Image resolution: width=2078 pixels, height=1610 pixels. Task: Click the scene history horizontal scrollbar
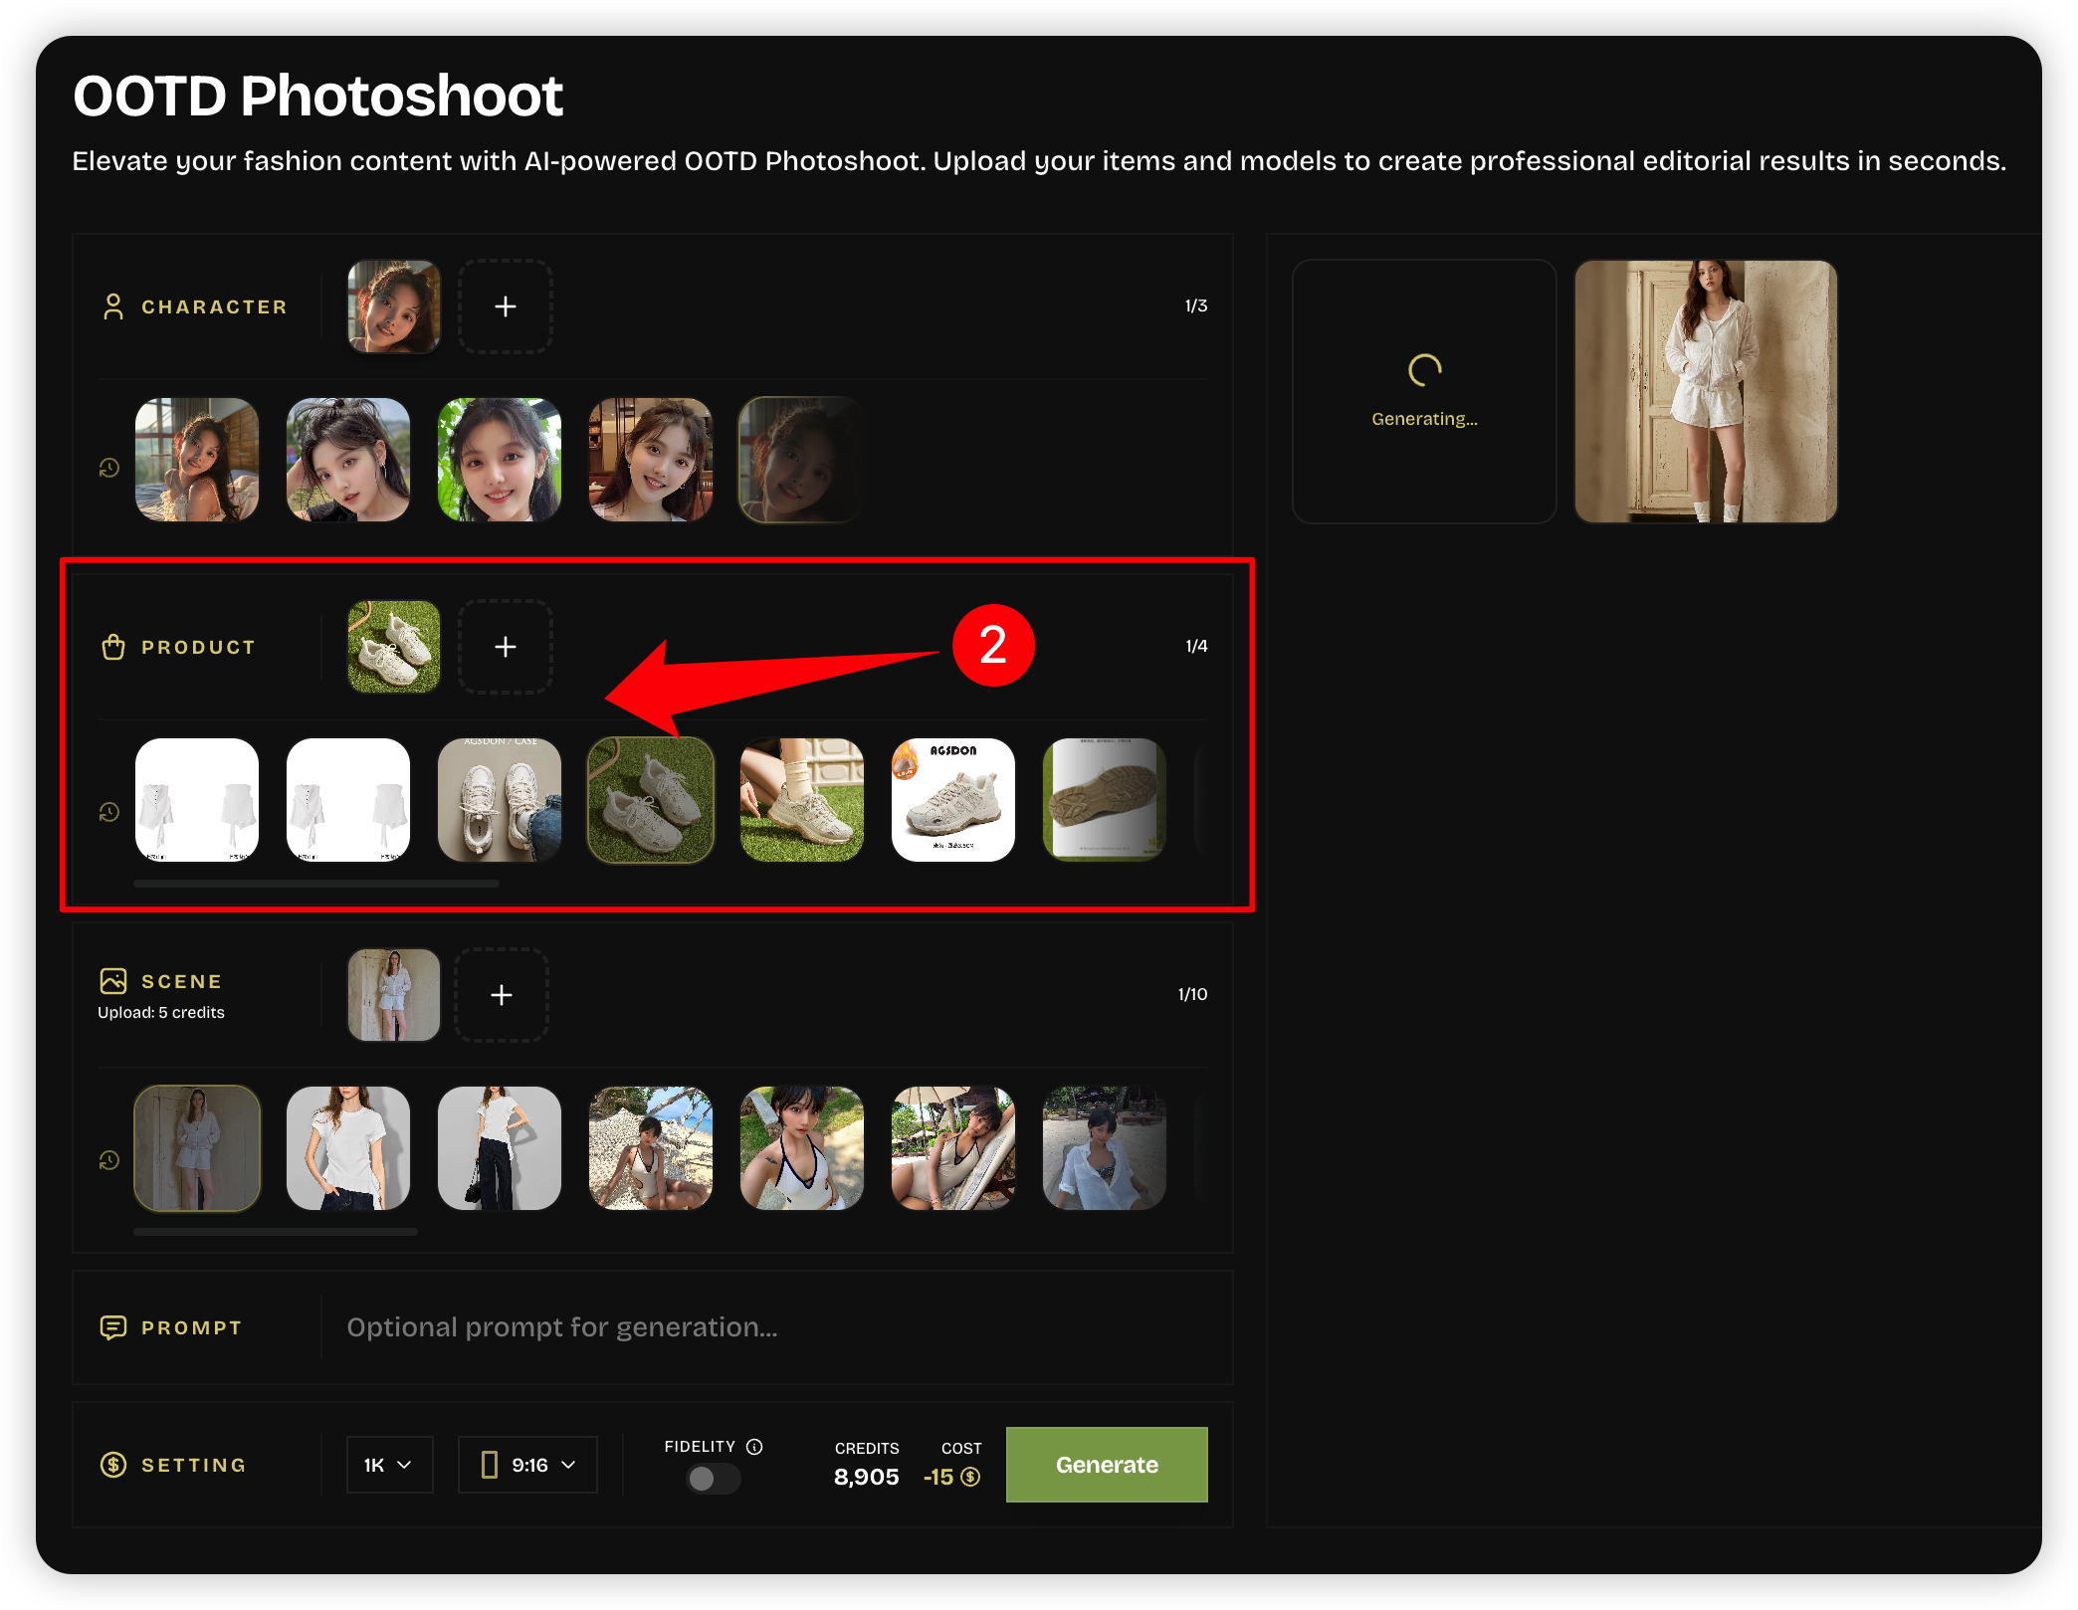[276, 1232]
